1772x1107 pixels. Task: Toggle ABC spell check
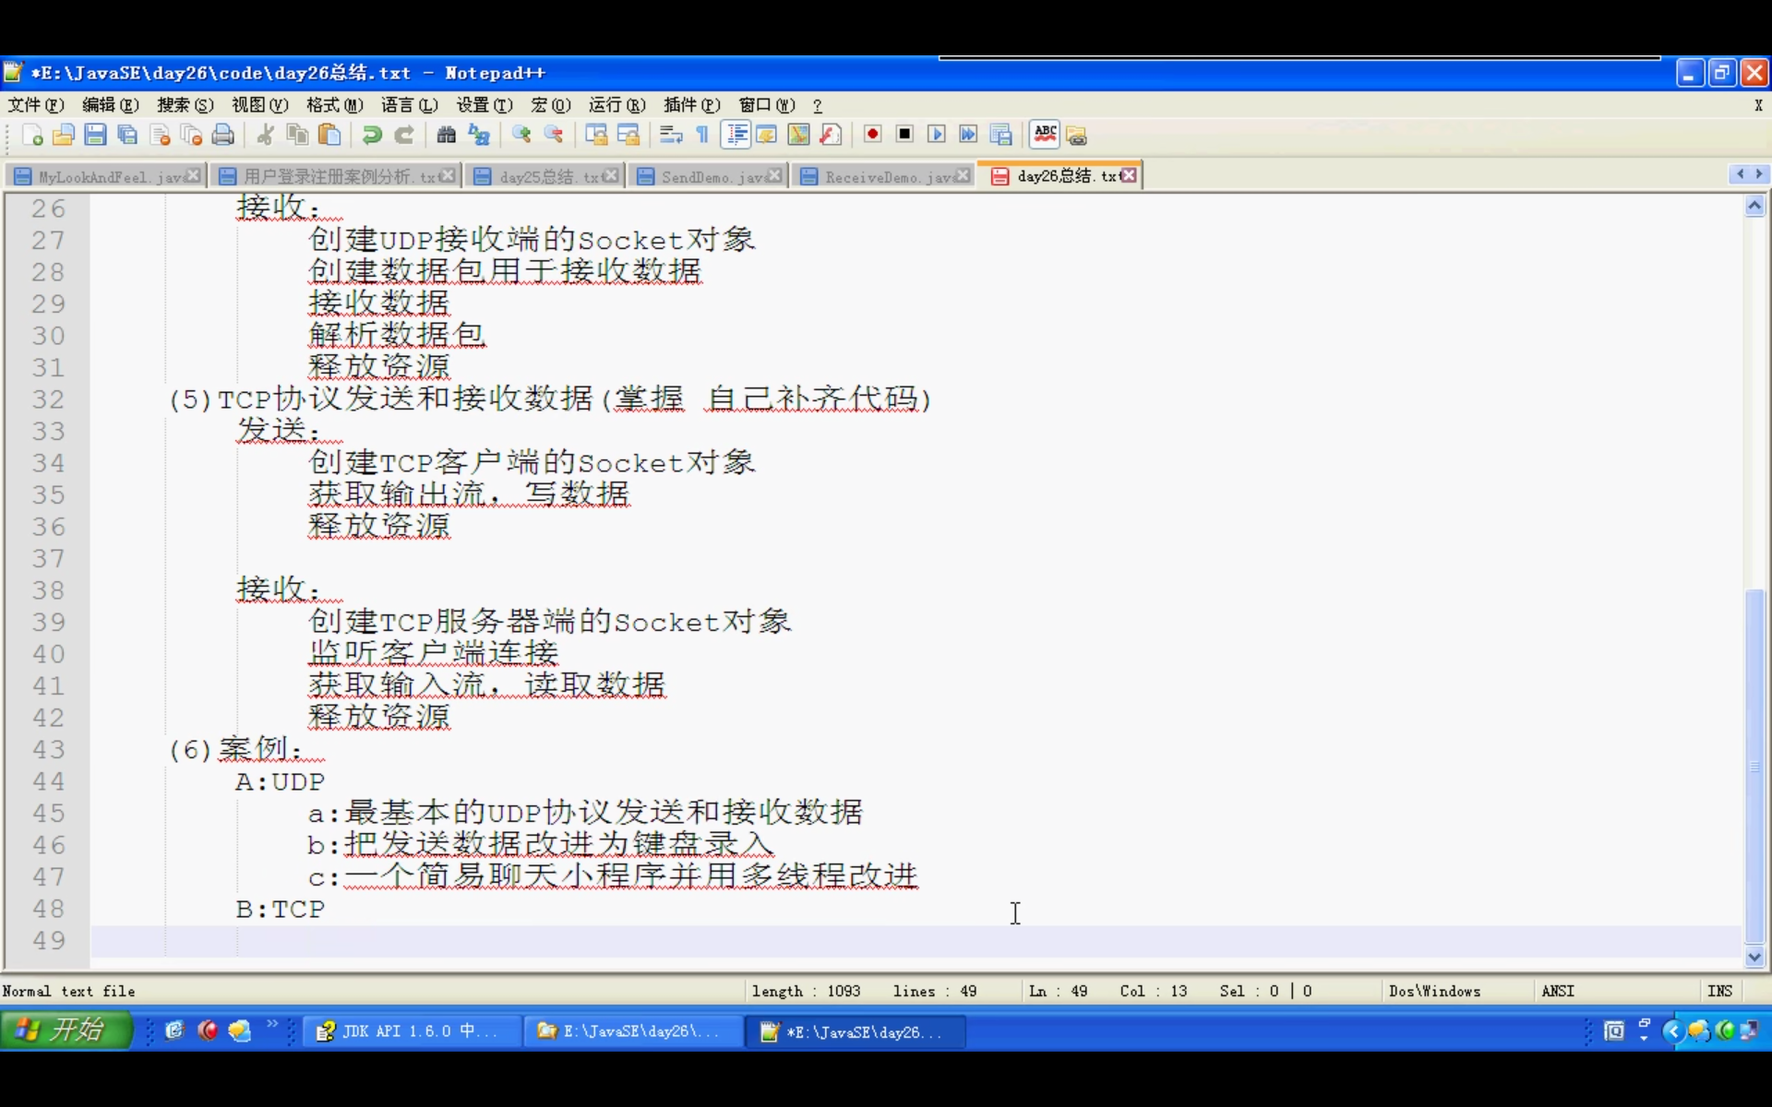click(1045, 136)
